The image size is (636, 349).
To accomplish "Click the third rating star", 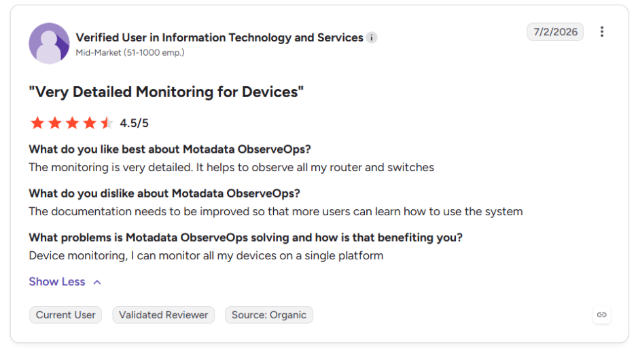I will (x=72, y=123).
